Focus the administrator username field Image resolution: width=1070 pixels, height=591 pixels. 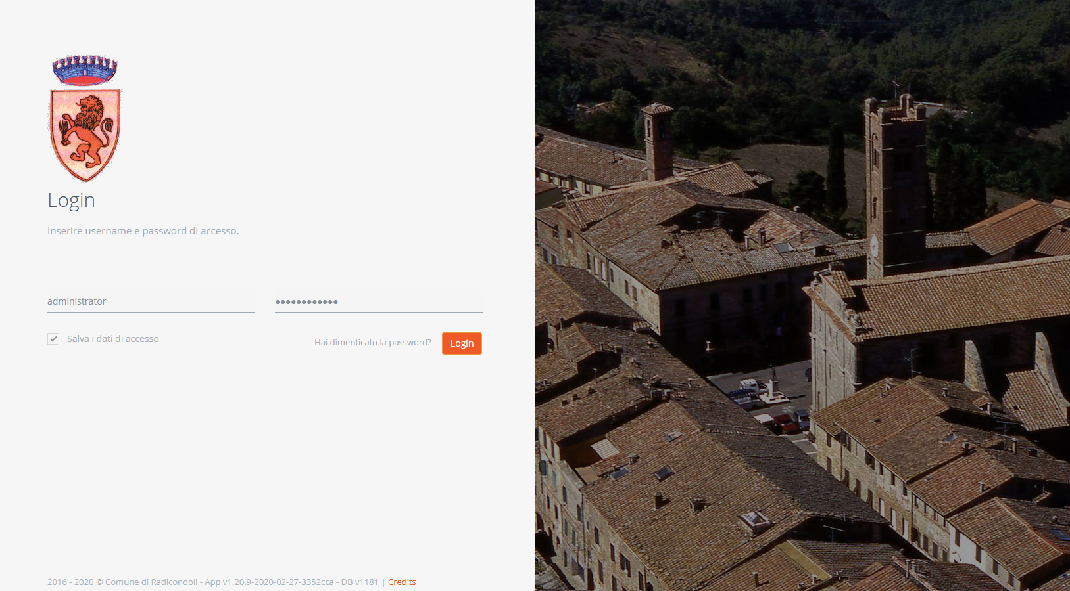click(x=151, y=301)
